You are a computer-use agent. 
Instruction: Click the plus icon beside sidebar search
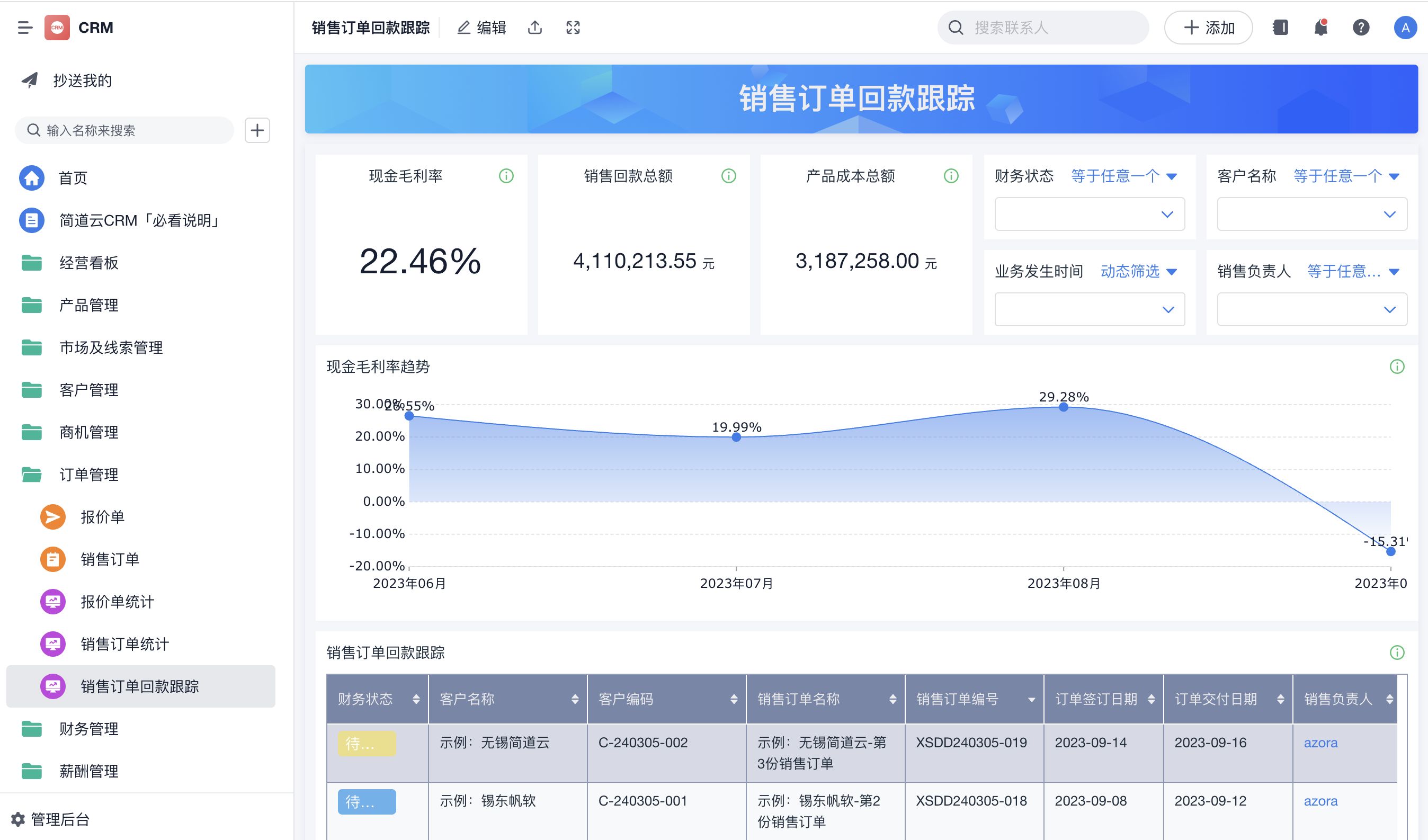(257, 130)
